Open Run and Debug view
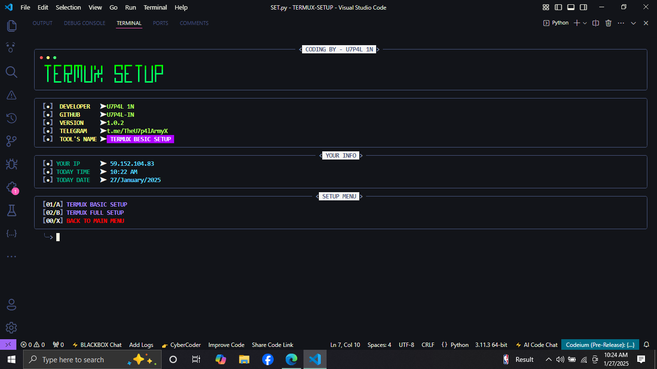Screen dimensions: 657x369 tap(12, 164)
